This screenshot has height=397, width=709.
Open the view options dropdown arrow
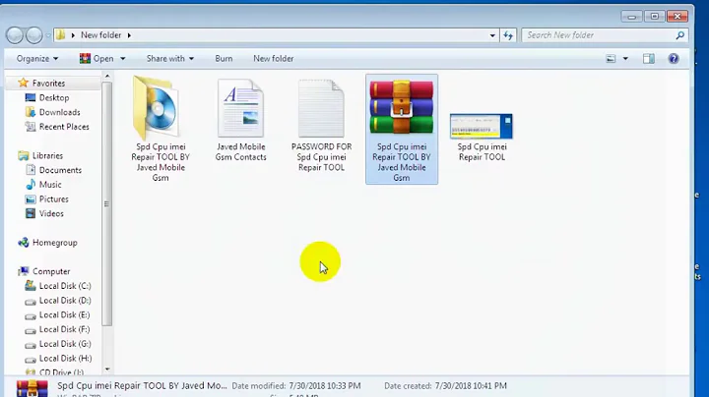click(x=625, y=59)
